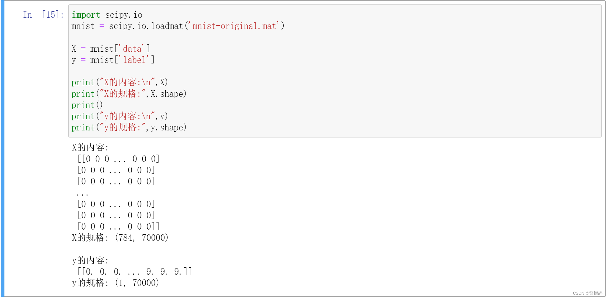Click the empty print() statement
The height and width of the screenshot is (298, 607).
[87, 105]
